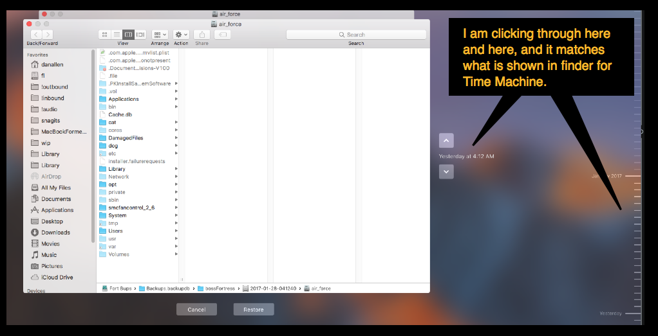Go back with the Back arrow
The height and width of the screenshot is (336, 658).
point(37,34)
